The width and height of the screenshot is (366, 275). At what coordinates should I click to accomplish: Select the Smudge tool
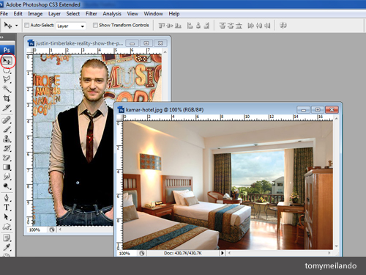7,177
